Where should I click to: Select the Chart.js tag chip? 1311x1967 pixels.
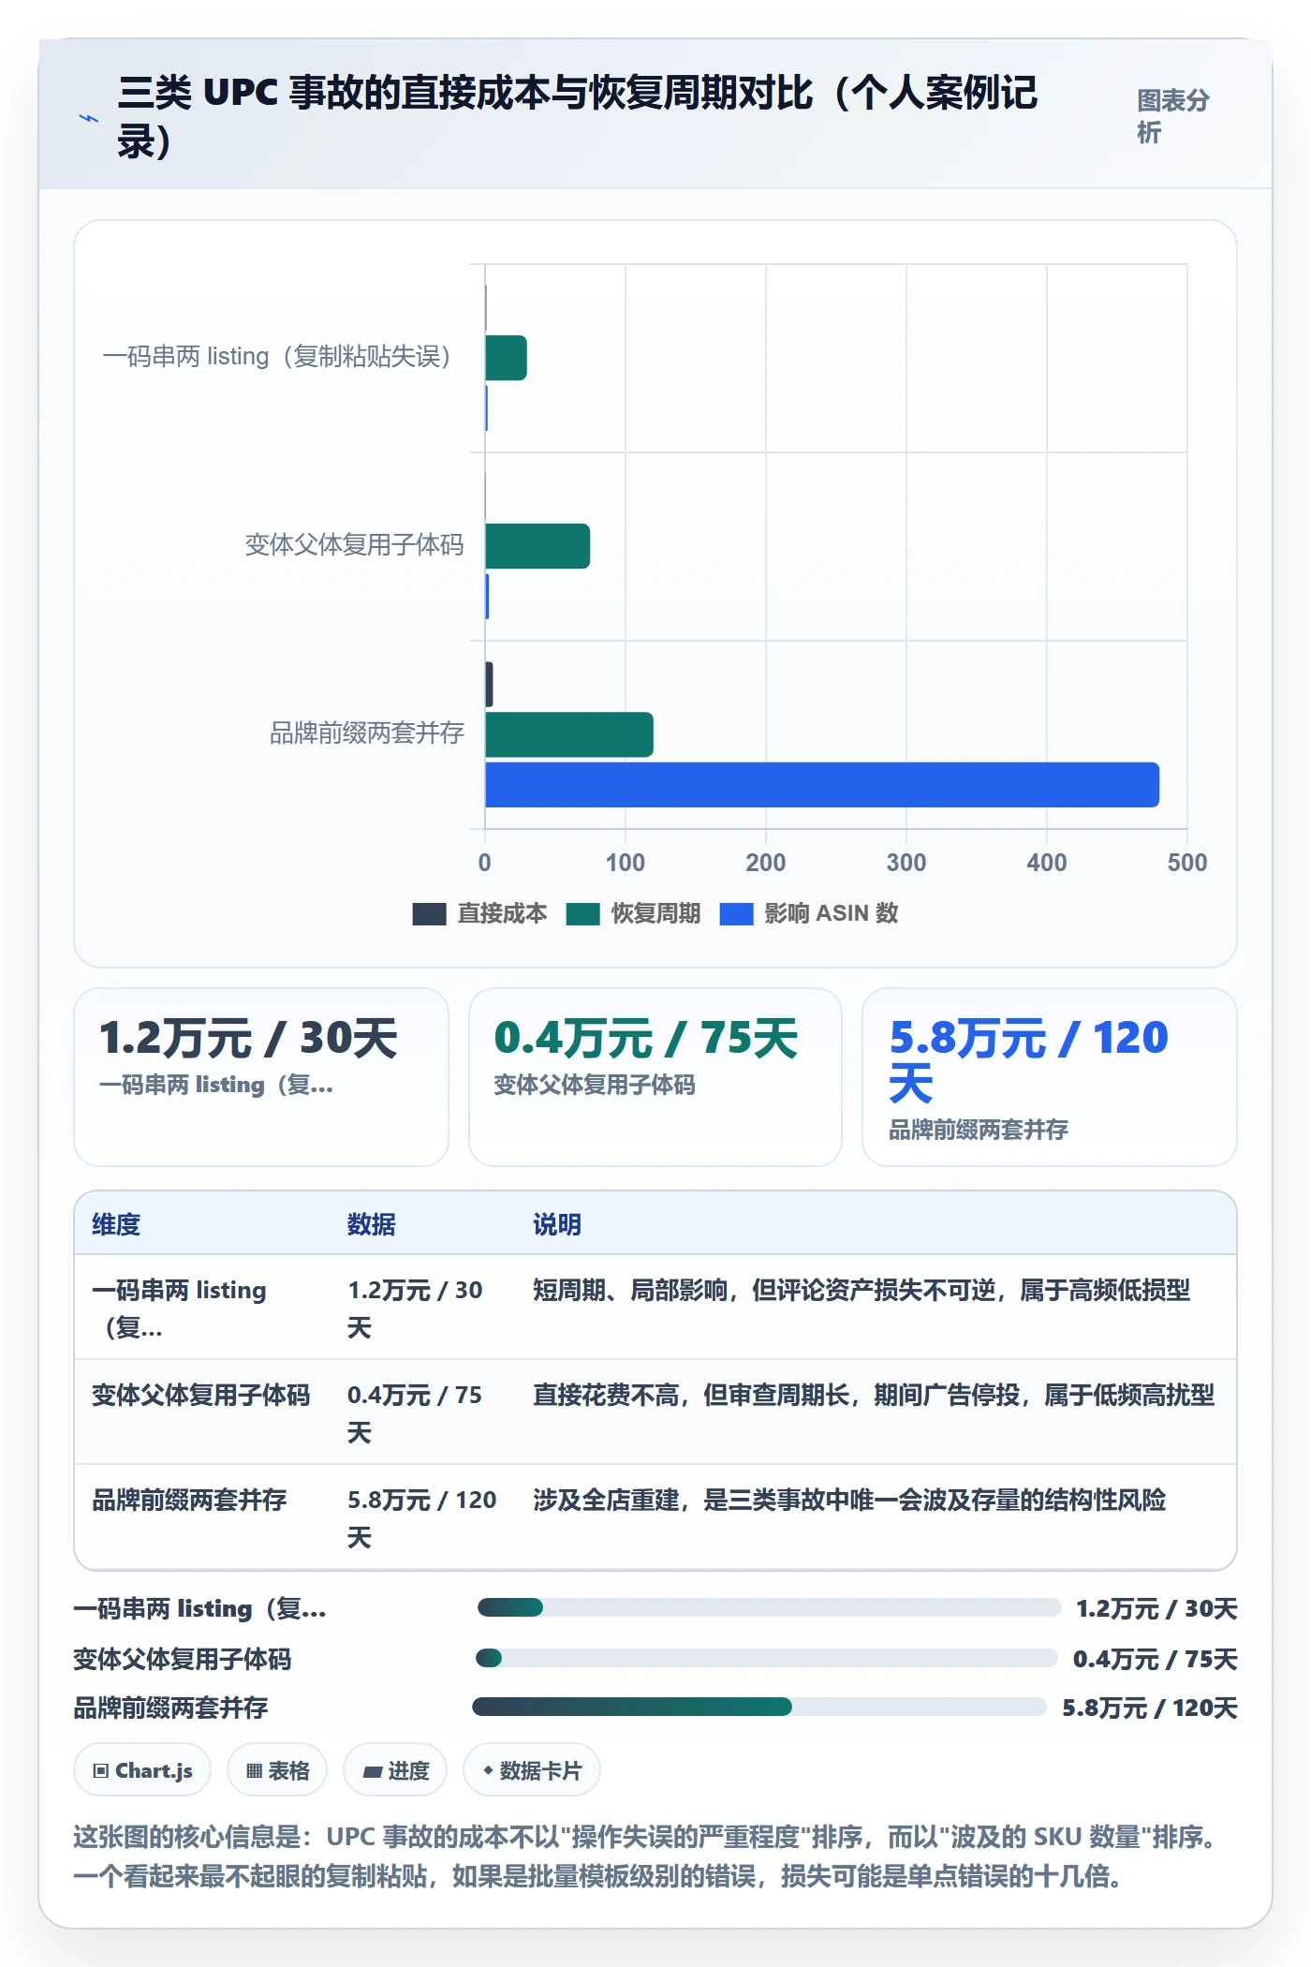[142, 1770]
